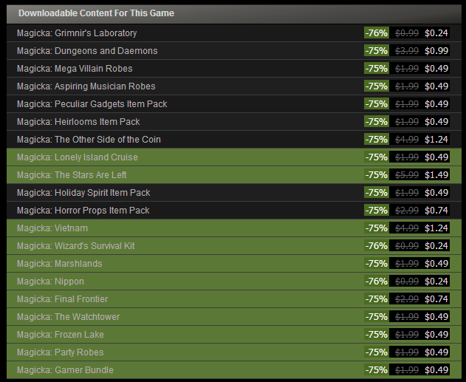Click the $0.74 price for Final Frontier

click(x=436, y=299)
